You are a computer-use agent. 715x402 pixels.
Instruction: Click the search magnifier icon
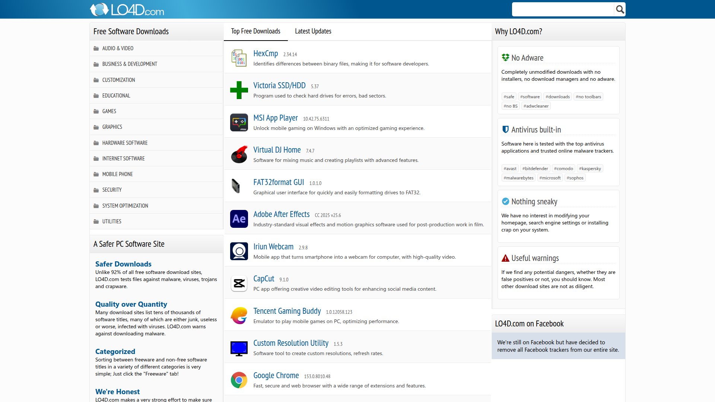click(620, 9)
